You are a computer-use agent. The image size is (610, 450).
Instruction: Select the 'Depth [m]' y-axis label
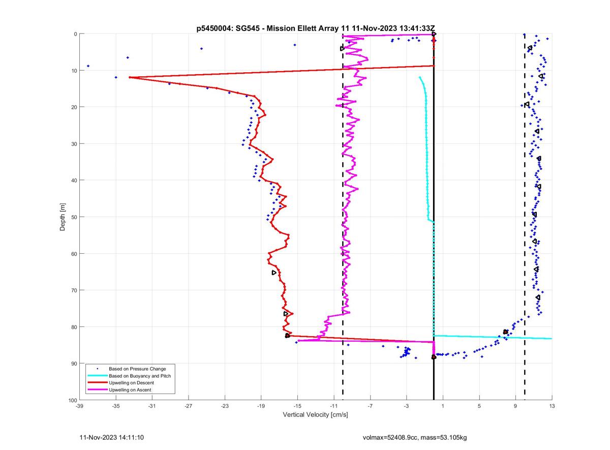point(63,217)
